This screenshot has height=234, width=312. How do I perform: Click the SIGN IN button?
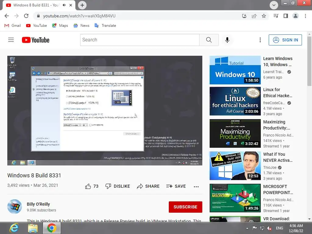285,40
